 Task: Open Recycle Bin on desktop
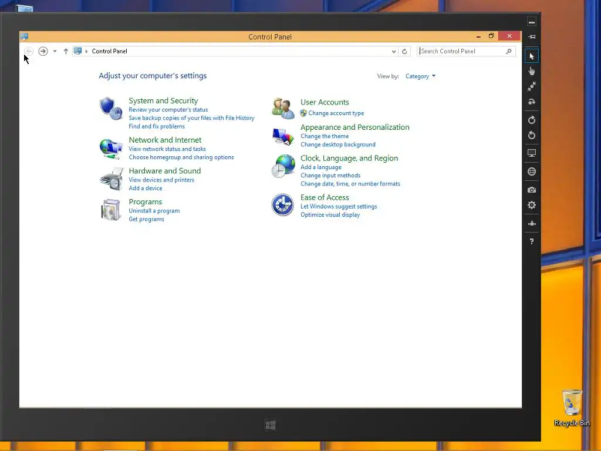(572, 408)
